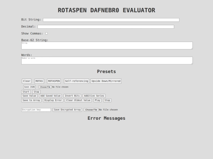Click the Base-62 String label

coord(35,40)
